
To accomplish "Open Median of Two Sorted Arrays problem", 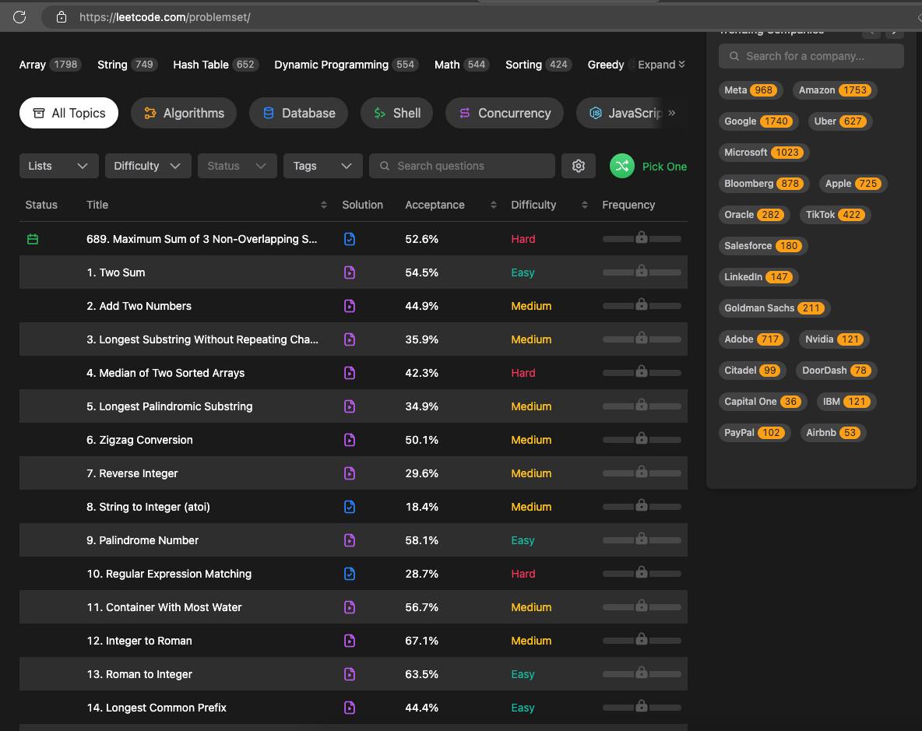I will coord(165,373).
